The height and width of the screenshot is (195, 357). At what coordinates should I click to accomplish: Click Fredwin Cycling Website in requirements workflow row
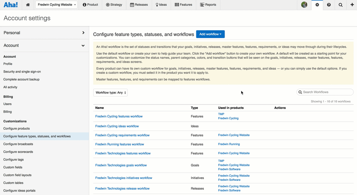[233, 135]
